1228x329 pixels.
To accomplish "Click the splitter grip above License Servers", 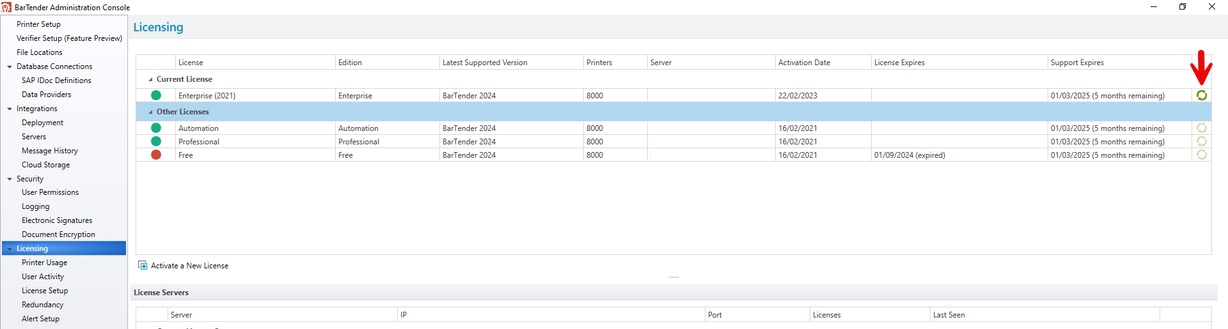I will point(673,277).
